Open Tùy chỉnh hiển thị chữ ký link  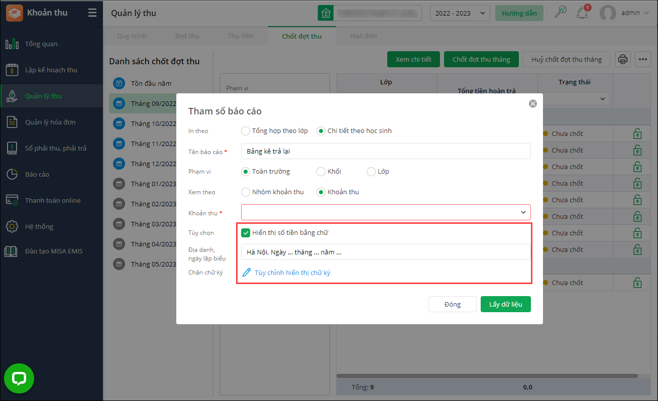click(292, 273)
